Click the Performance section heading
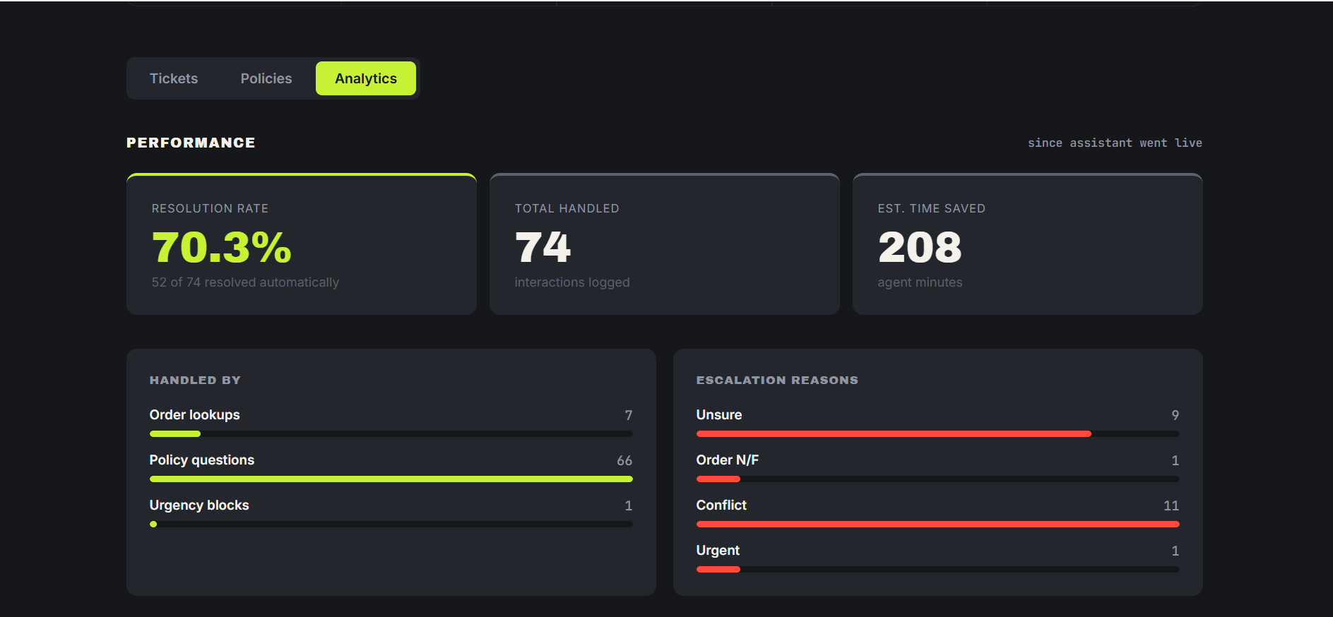This screenshot has width=1333, height=617. [191, 143]
